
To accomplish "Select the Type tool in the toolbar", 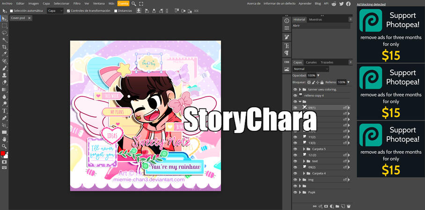I will (4, 111).
